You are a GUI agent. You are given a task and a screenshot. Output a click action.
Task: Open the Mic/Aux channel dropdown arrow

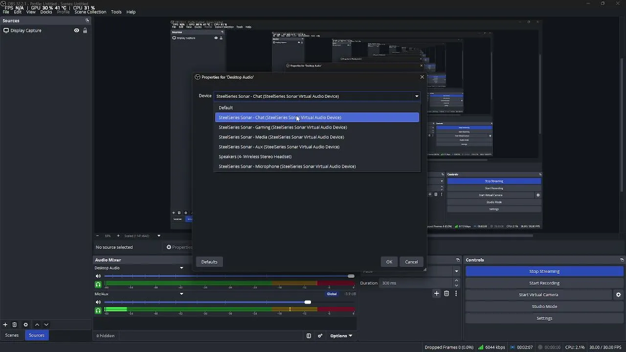181,294
